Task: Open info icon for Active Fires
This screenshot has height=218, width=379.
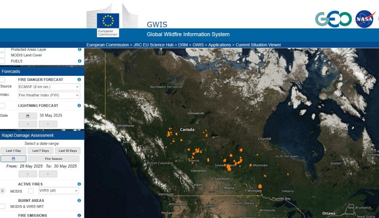Action: [x=79, y=184]
